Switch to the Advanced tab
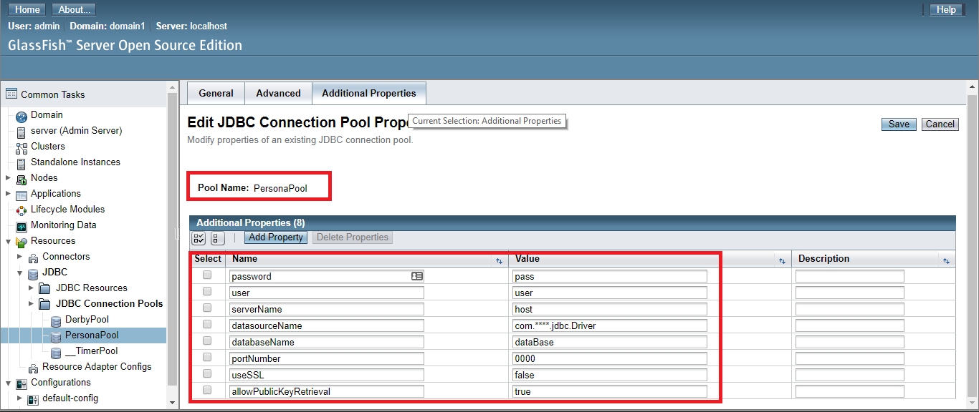This screenshot has width=979, height=412. [x=277, y=93]
